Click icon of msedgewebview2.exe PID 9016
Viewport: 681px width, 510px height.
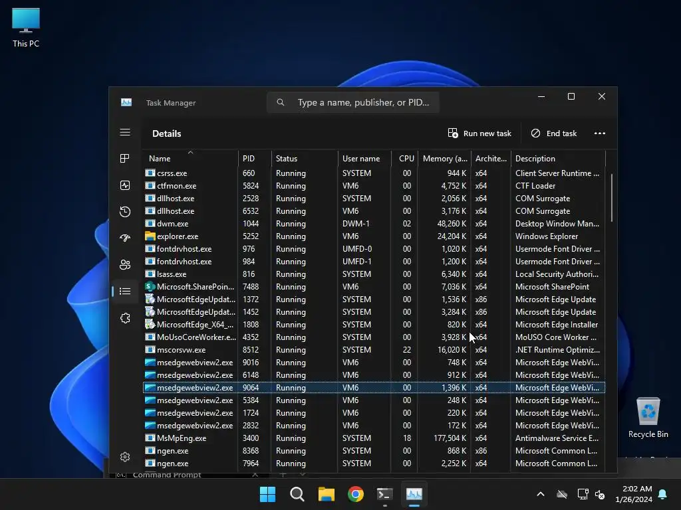(x=150, y=362)
